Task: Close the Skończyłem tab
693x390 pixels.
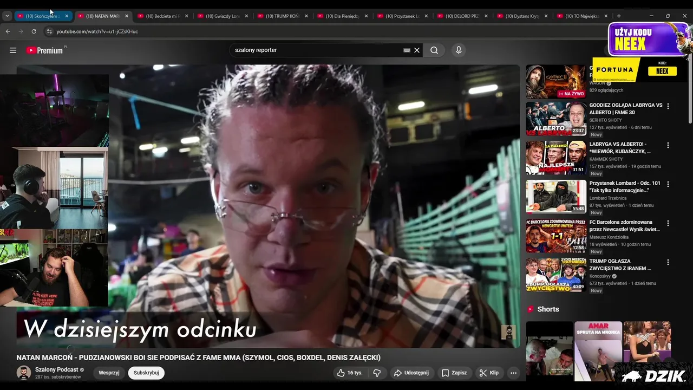Action: 67,16
